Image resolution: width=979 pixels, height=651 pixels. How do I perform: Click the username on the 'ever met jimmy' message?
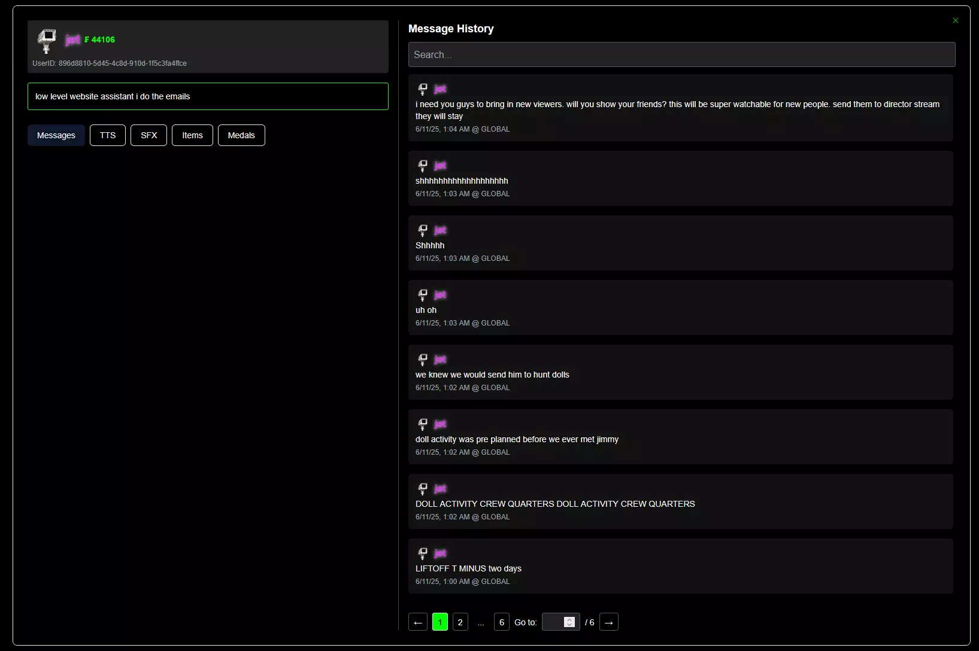coord(440,424)
